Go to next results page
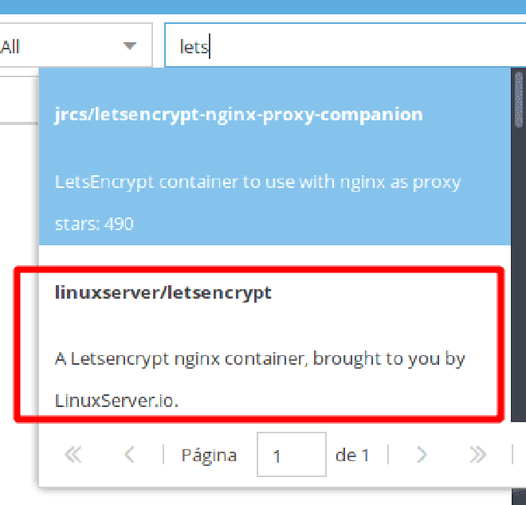The height and width of the screenshot is (505, 526). coord(422,455)
